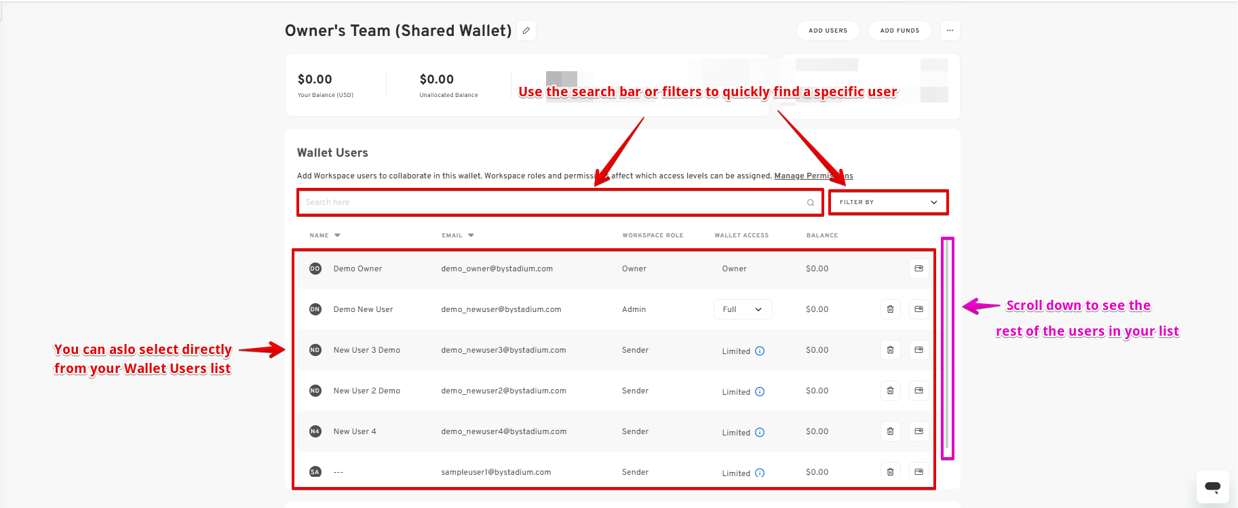Open wallet card icon for Demo Owner

pos(918,269)
